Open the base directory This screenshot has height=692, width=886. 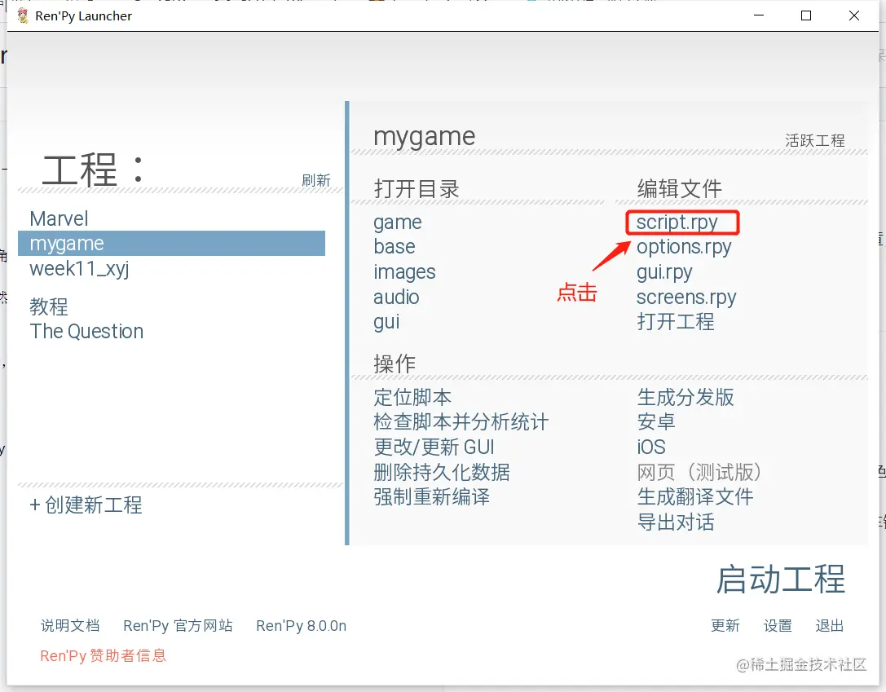pos(395,247)
